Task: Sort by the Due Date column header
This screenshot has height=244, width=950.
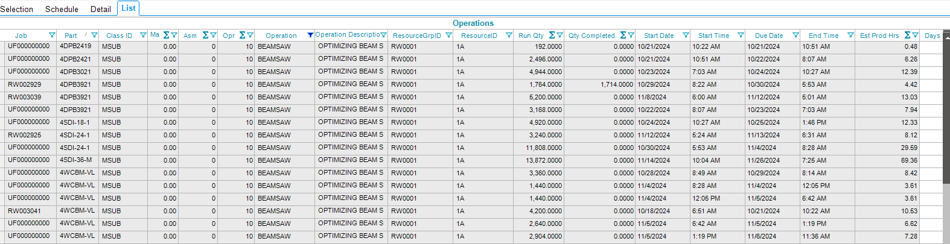Action: pos(768,36)
